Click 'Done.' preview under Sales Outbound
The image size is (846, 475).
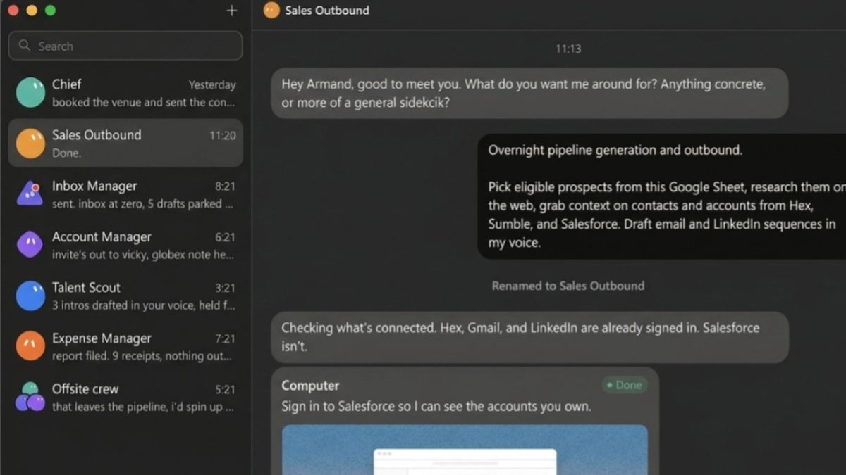point(66,153)
